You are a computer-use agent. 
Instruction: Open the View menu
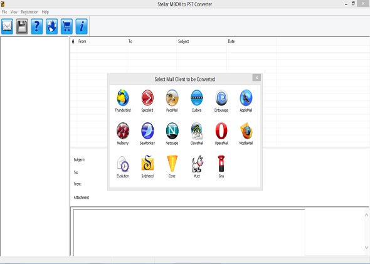(x=14, y=12)
